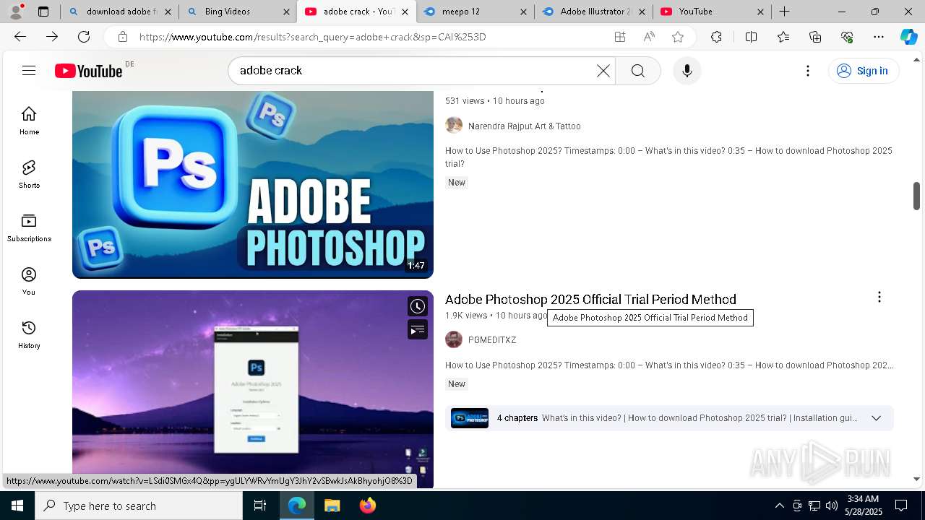View site information lock icon
The width and height of the screenshot is (925, 520).
click(x=123, y=37)
